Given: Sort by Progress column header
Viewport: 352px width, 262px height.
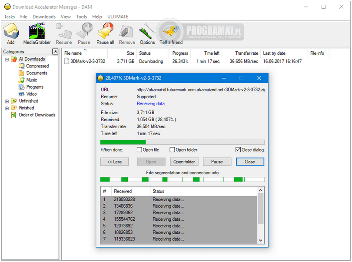Looking at the screenshot, I should pos(179,53).
